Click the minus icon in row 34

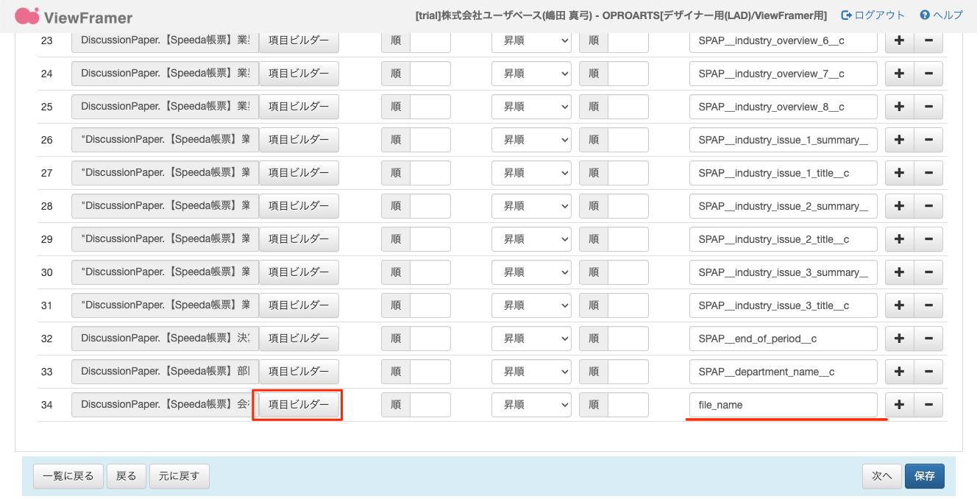pyautogui.click(x=928, y=405)
